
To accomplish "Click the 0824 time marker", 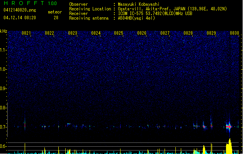I will [x=96, y=33].
